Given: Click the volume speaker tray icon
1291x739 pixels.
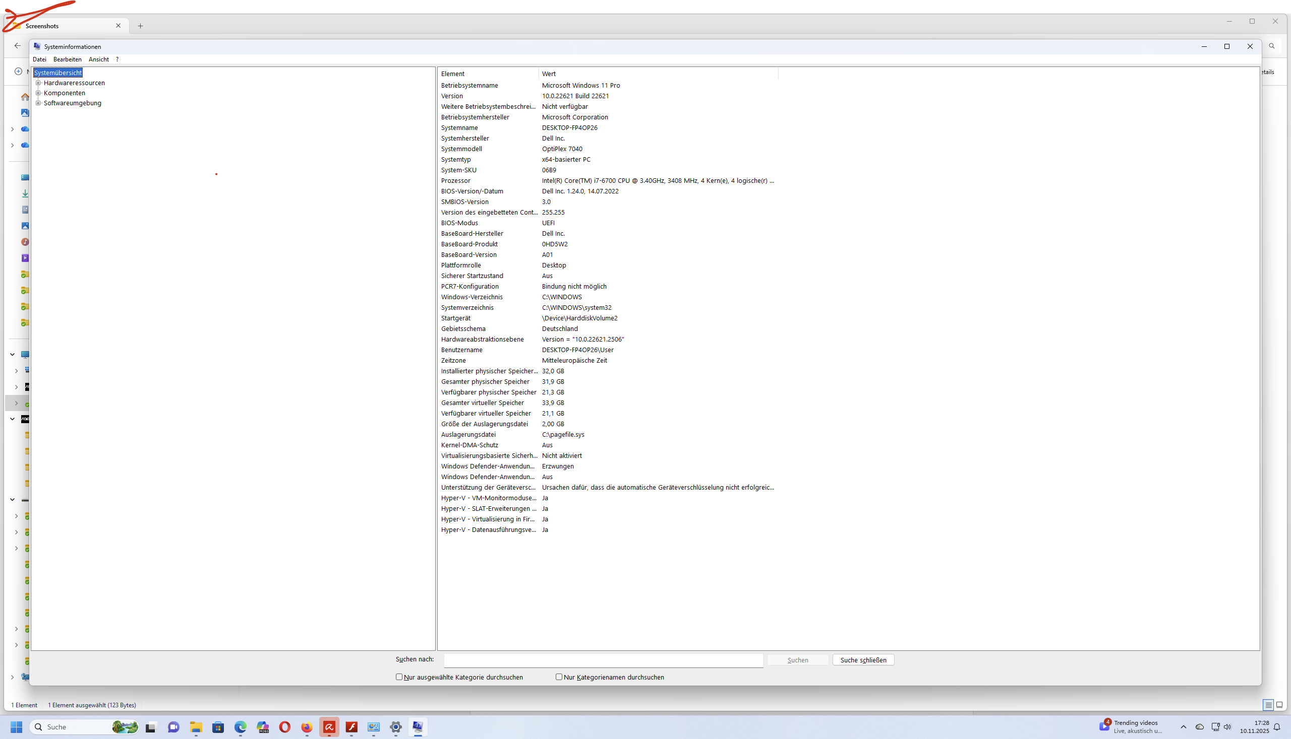Looking at the screenshot, I should [1228, 727].
